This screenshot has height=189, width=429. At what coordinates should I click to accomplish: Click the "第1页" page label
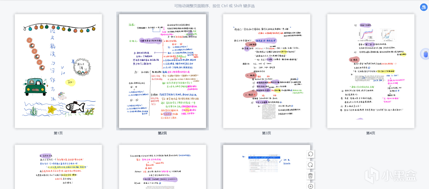point(58,133)
